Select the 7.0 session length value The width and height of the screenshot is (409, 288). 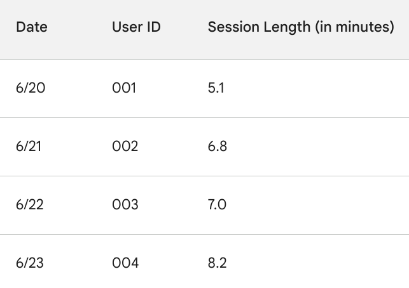click(x=217, y=205)
